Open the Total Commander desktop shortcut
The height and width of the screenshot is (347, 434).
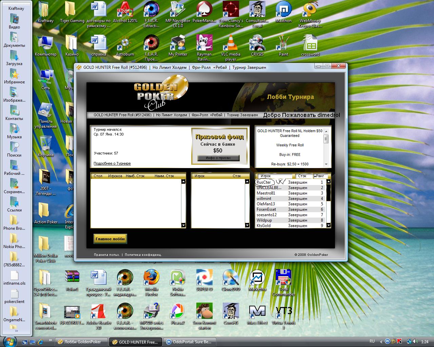pos(283,279)
